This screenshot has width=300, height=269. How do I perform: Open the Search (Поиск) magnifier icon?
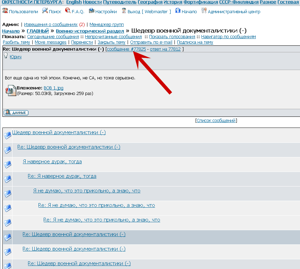point(45,11)
